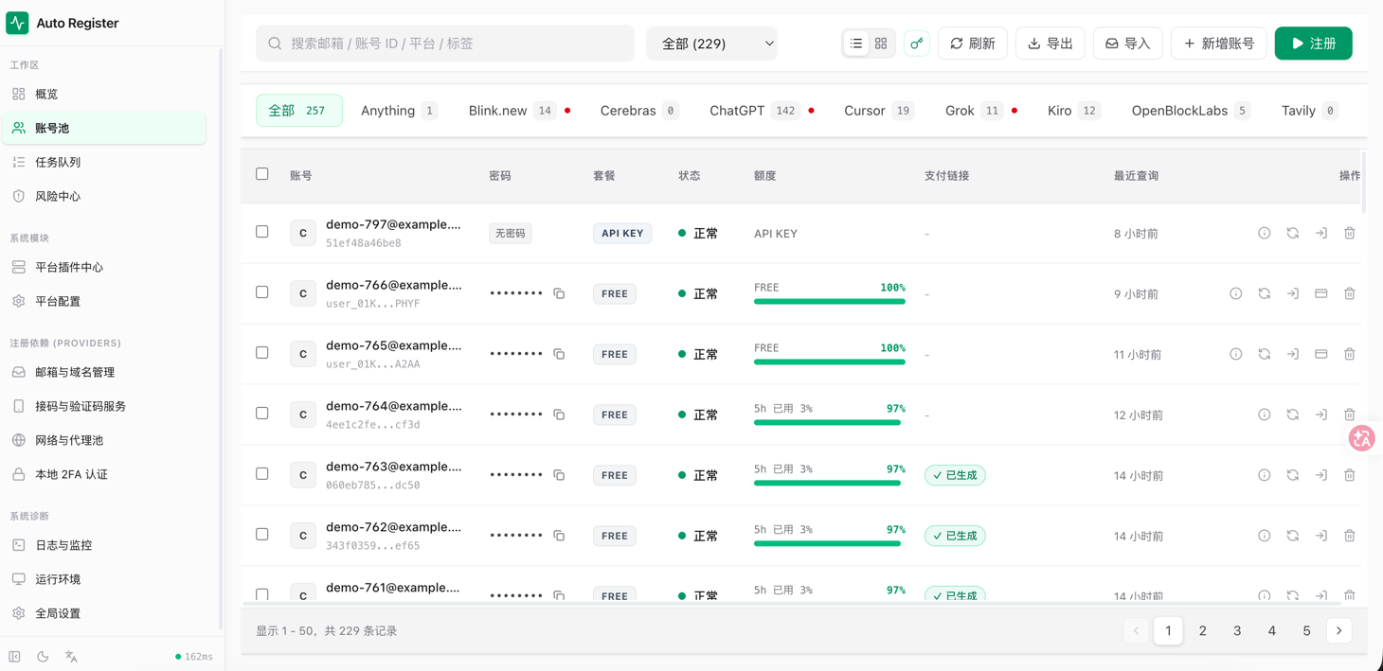Check the demo-765 row checkbox
Screen dimensions: 1383x671
262,353
